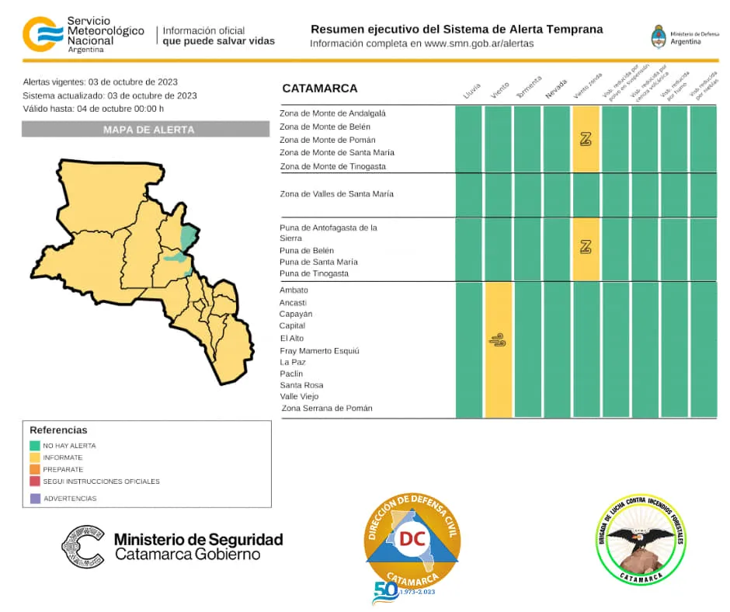Image resolution: width=730 pixels, height=612 pixels.
Task: Click the Ministerio de Defensa coat of arms
Action: pyautogui.click(x=659, y=37)
